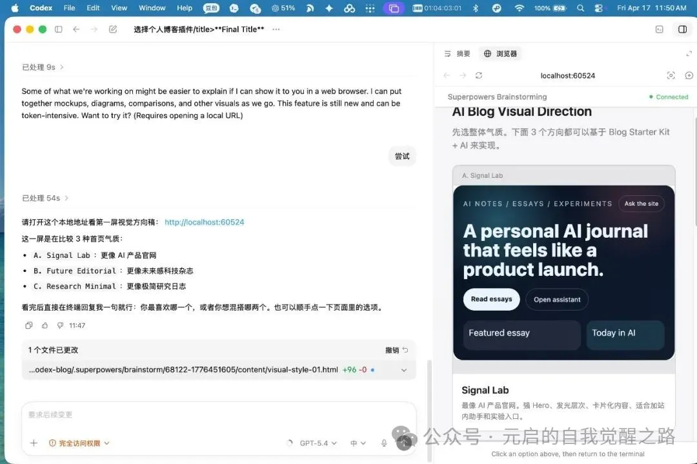Go back using the title bar arrow
697x464 pixels.
click(76, 29)
